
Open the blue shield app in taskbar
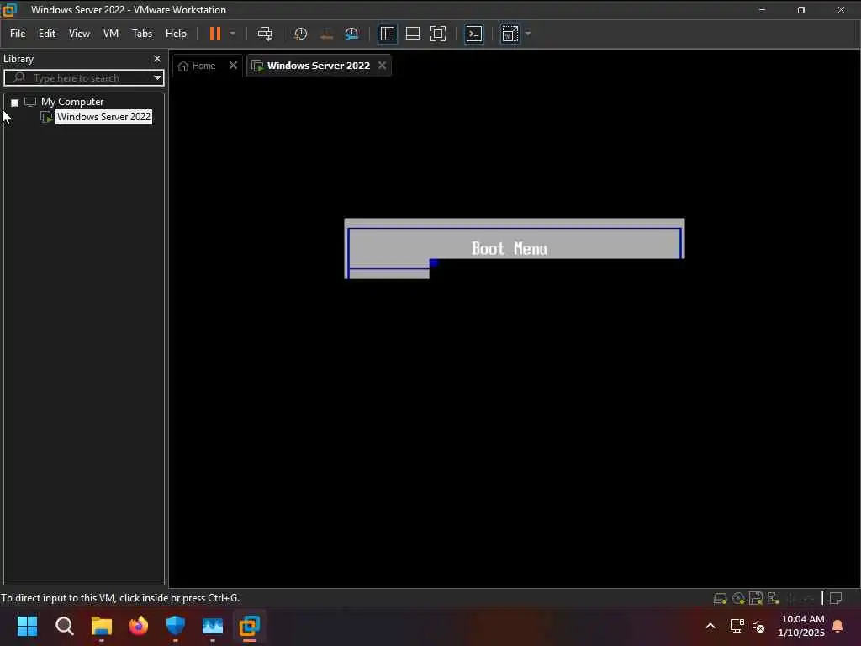pyautogui.click(x=175, y=626)
